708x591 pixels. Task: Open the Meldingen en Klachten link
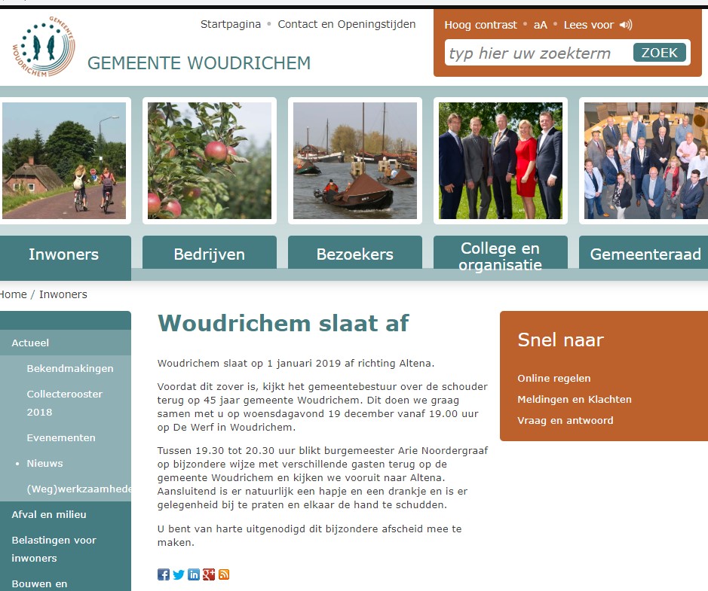click(575, 399)
